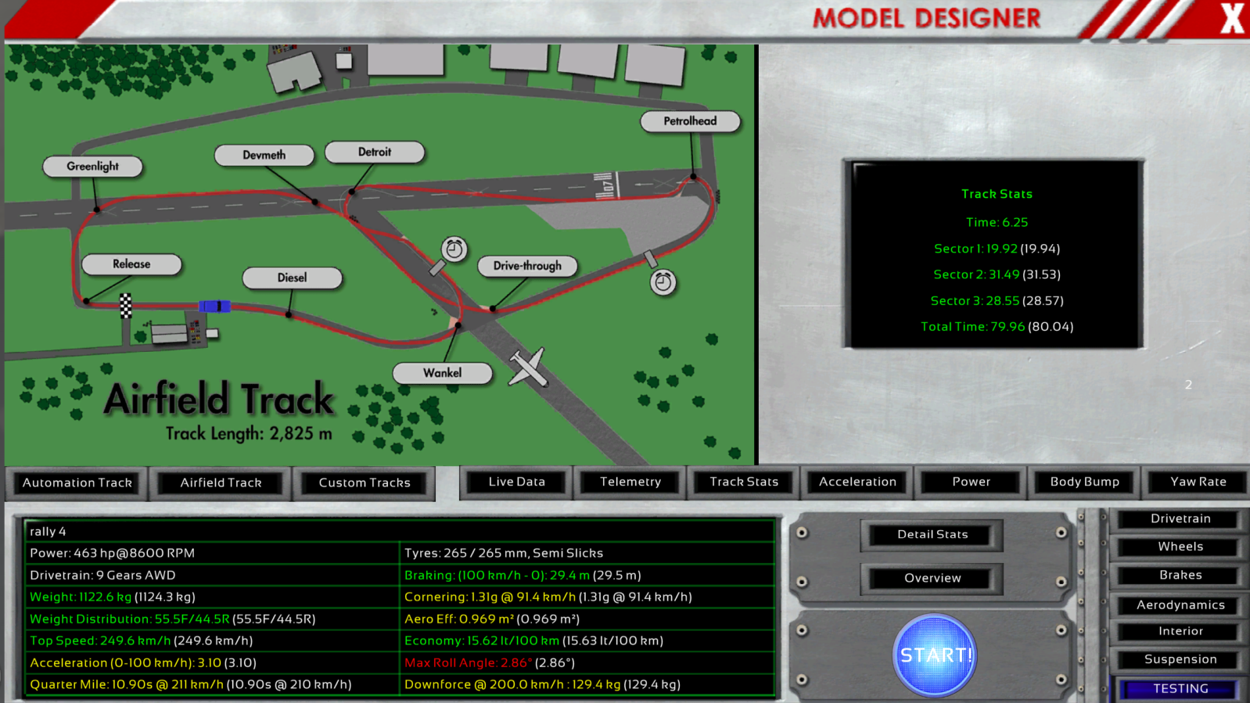Image resolution: width=1250 pixels, height=703 pixels.
Task: Open the Telemetry tab
Action: 630,482
